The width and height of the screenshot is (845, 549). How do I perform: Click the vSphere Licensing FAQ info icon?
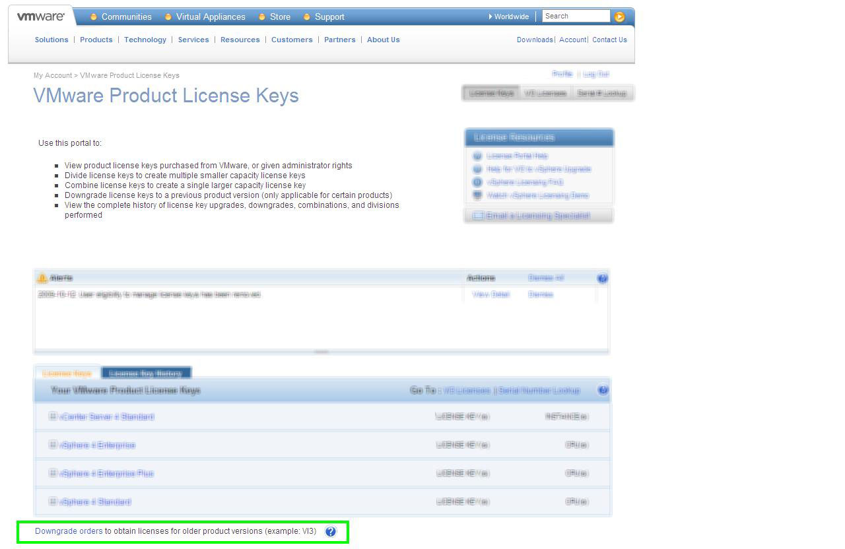477,182
